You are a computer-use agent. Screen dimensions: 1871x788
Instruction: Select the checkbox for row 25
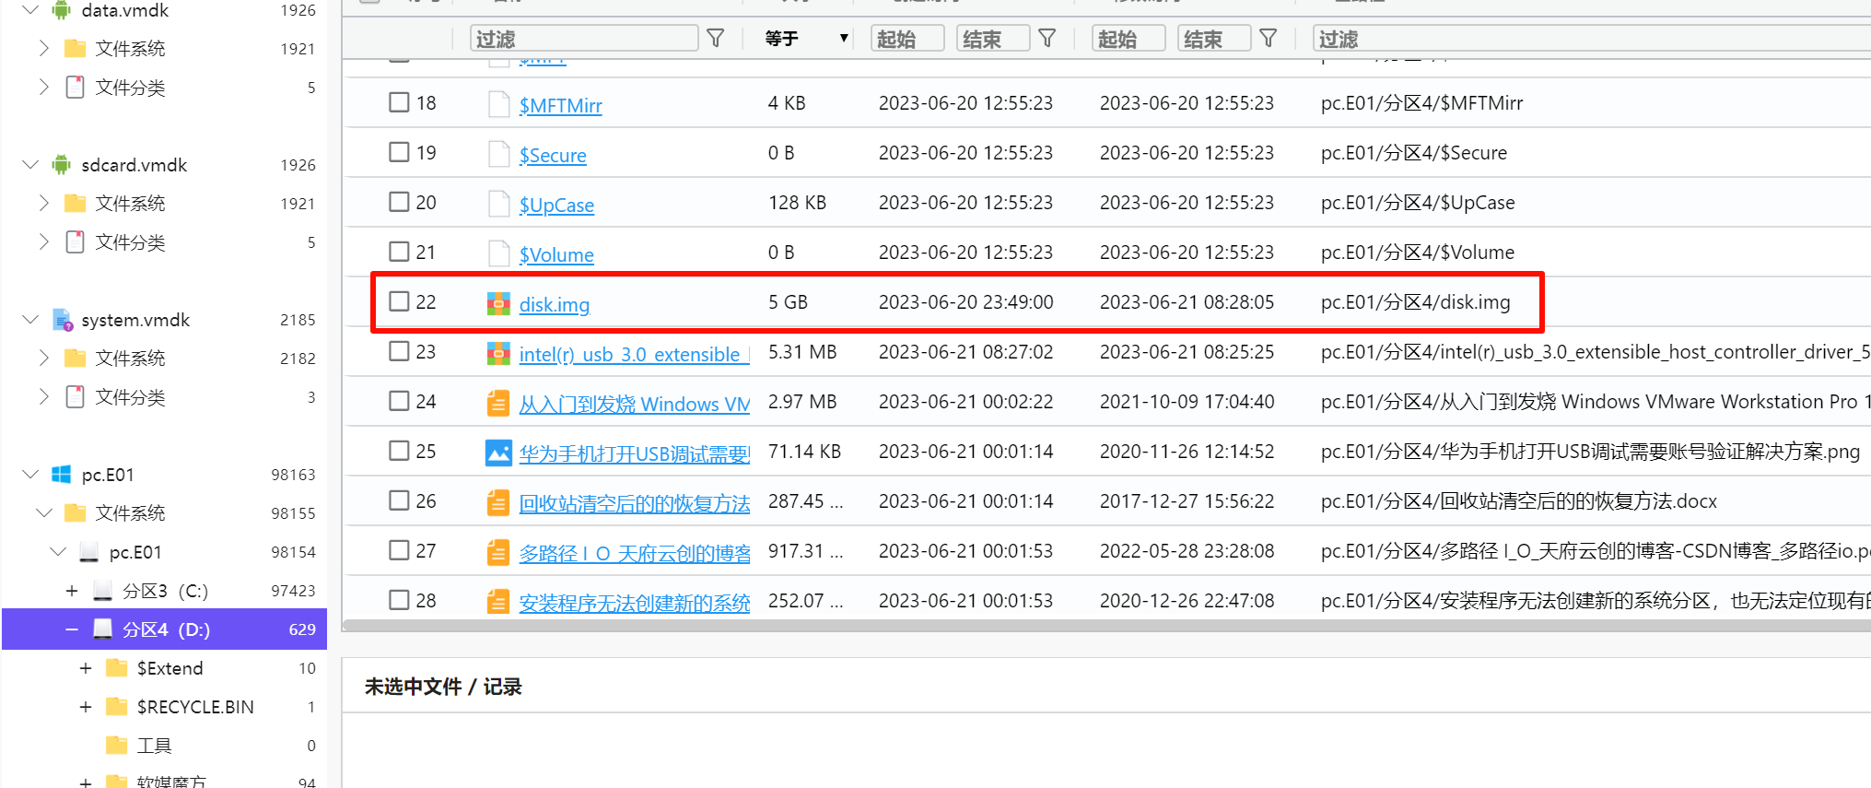(399, 450)
